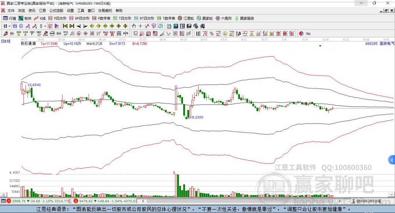This screenshot has width=395, height=213.
Task: Open the 赢家轮 wheel tool
Action: (205, 18)
